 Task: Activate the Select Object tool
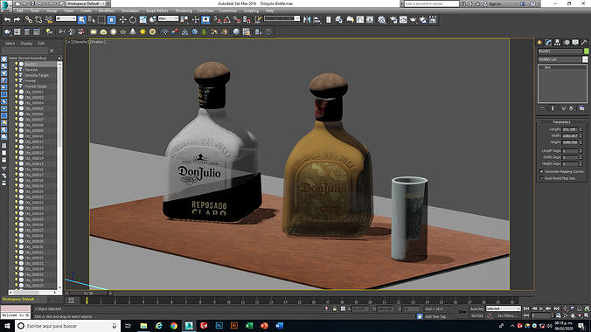pyautogui.click(x=82, y=19)
